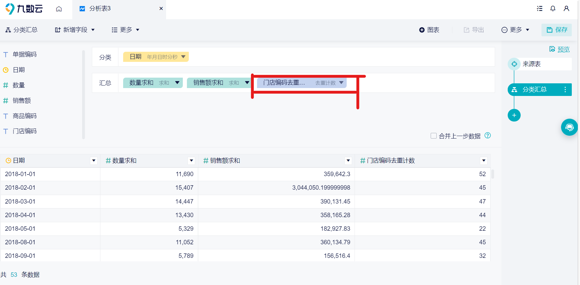This screenshot has height=285, width=580.
Task: Click the 九数云 logo
Action: (24, 9)
